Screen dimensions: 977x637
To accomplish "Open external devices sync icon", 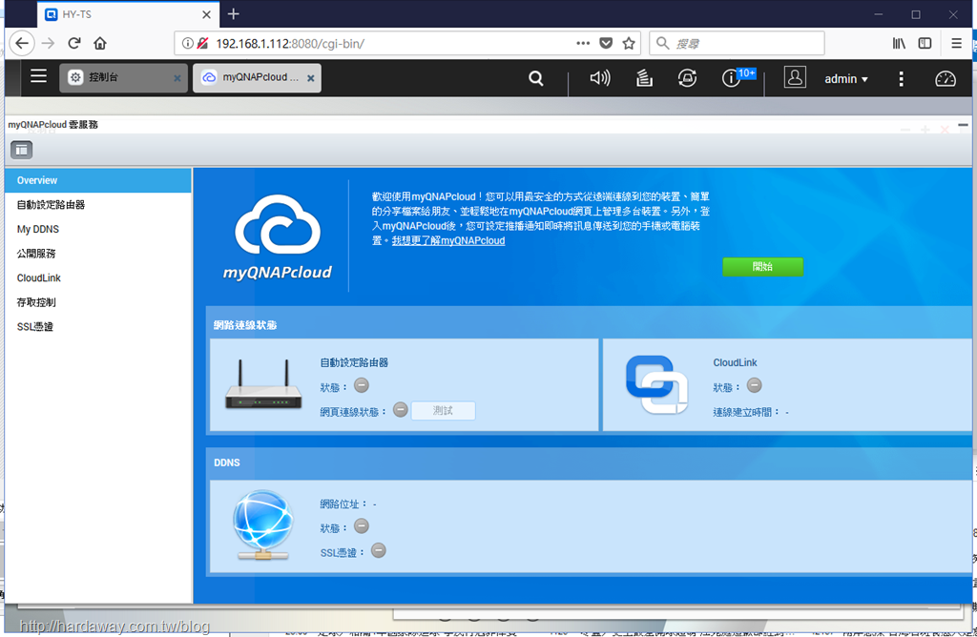I will (687, 78).
